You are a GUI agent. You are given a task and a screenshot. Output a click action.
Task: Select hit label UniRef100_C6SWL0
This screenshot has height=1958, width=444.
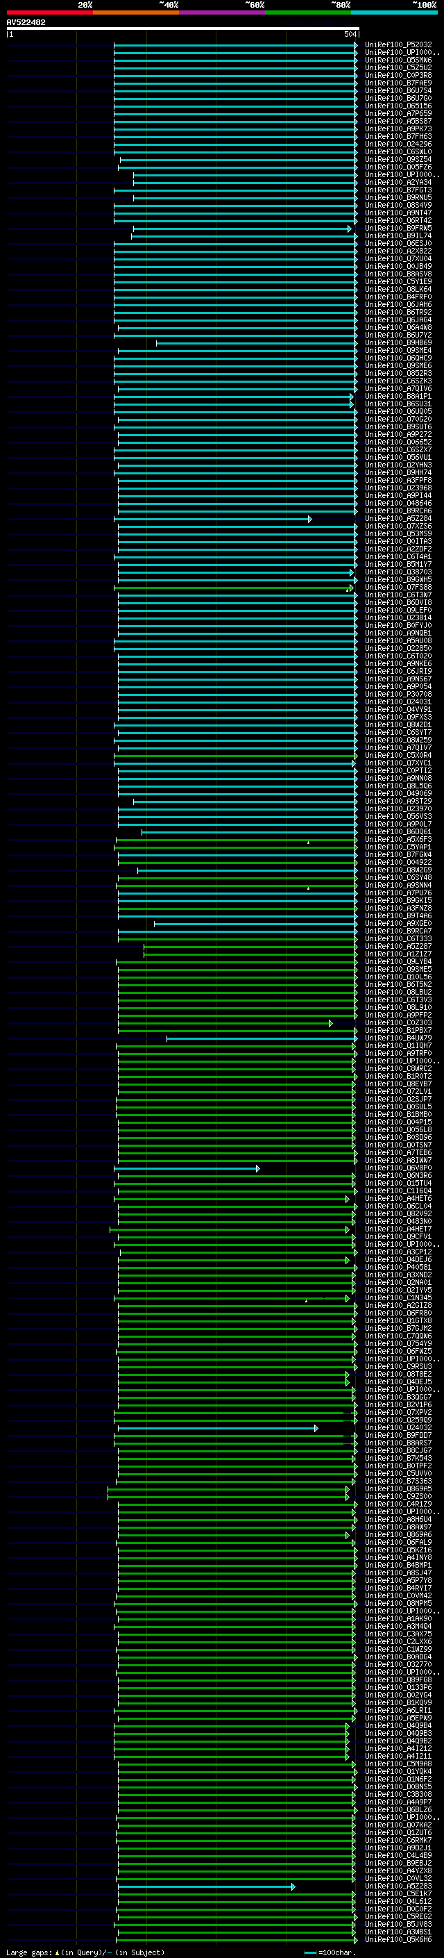(398, 151)
